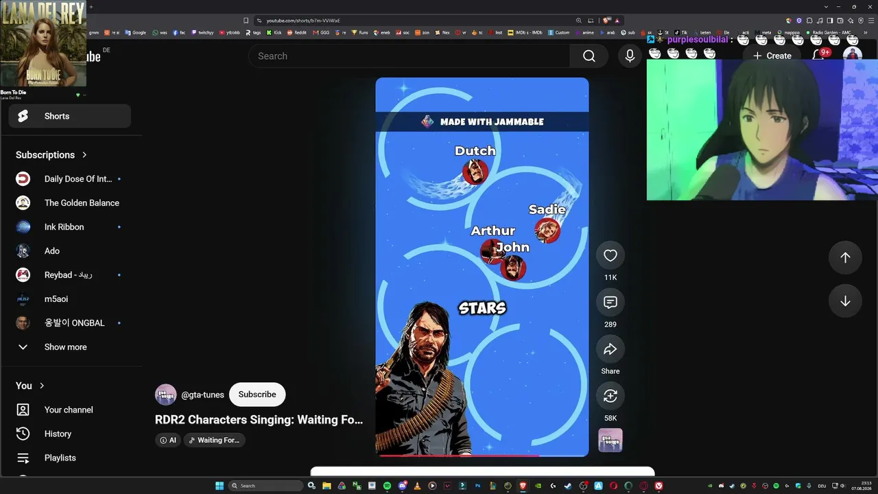Search with your voice
878x494 pixels.
point(630,56)
